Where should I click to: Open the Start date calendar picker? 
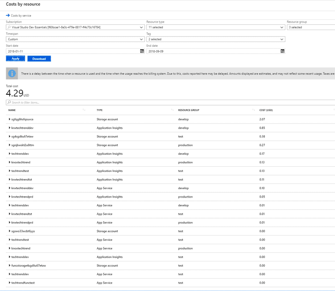pos(142,51)
